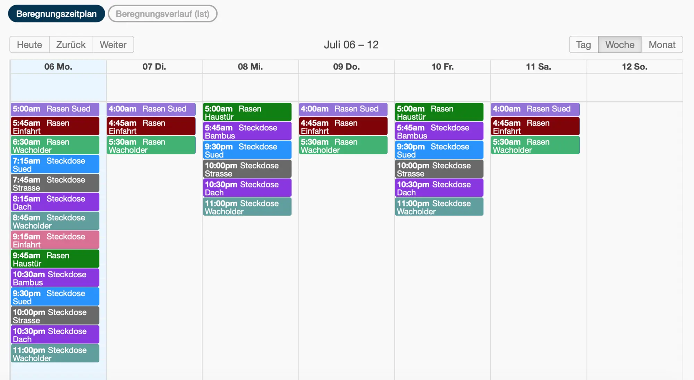The height and width of the screenshot is (380, 694).
Task: Switch to Tag view
Action: point(583,45)
